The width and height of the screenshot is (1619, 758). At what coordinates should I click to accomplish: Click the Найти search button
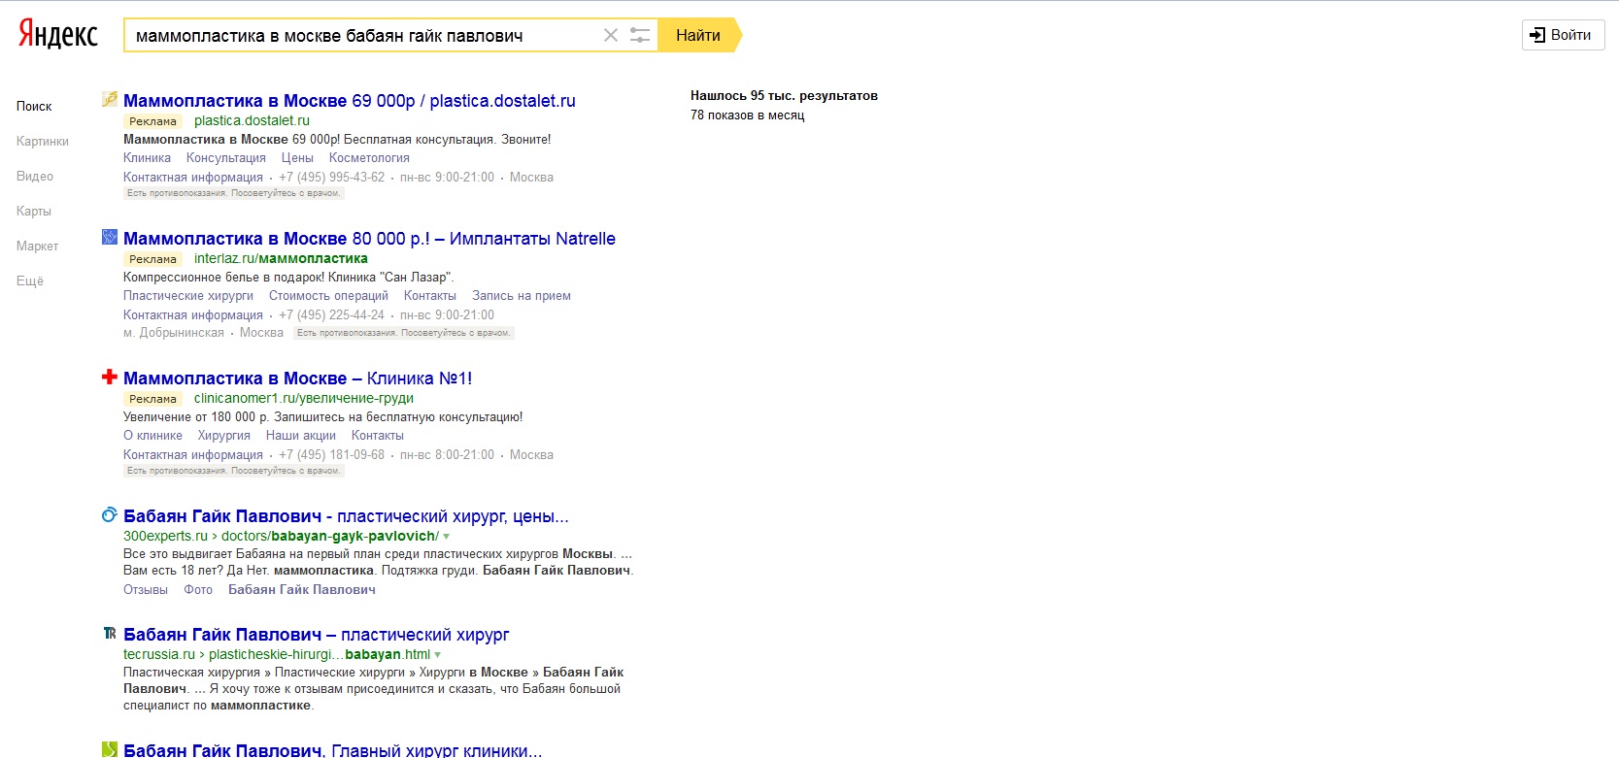[x=699, y=36]
